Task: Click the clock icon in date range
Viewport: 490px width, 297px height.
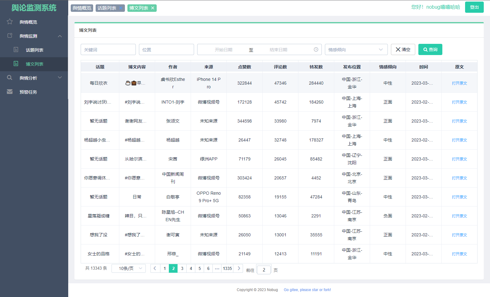Action: (x=316, y=49)
